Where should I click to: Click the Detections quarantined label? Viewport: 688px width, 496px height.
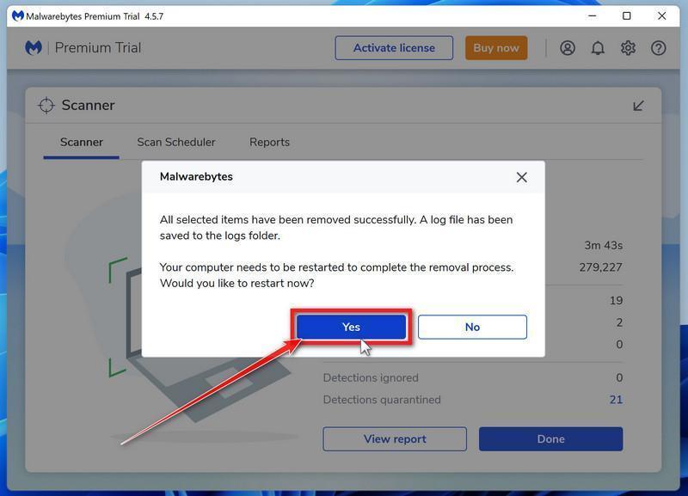[382, 400]
